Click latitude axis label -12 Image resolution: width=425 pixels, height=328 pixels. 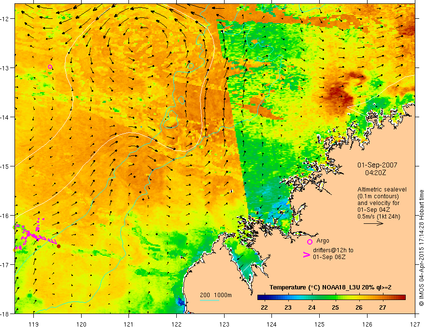pyautogui.click(x=5, y=19)
